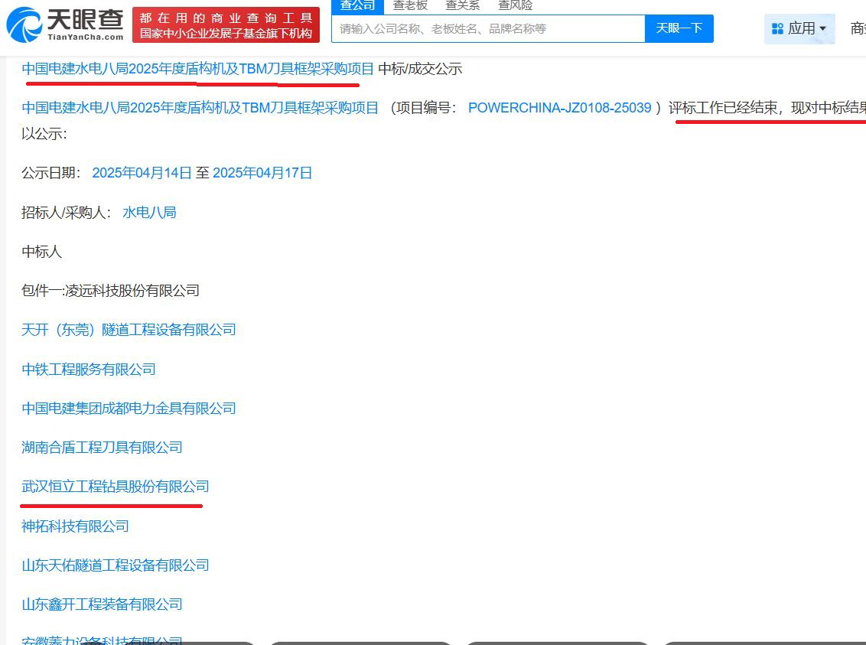Switch to the 查风险 tab
Screen dimensions: 866x645
(x=516, y=6)
